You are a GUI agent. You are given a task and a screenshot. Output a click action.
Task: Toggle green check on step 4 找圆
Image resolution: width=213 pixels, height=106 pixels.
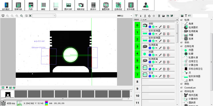click(153, 55)
